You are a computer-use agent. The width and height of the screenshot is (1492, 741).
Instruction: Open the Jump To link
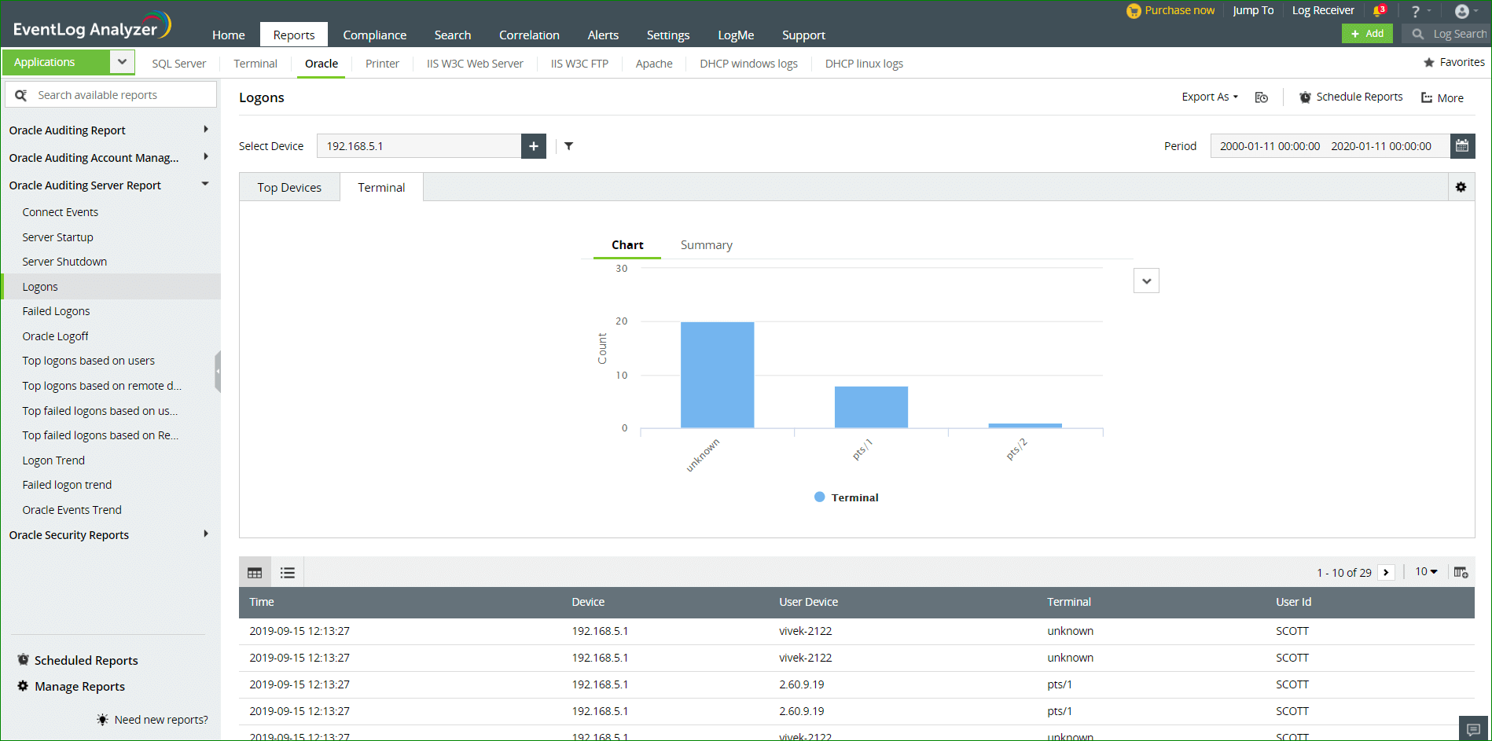click(x=1253, y=10)
